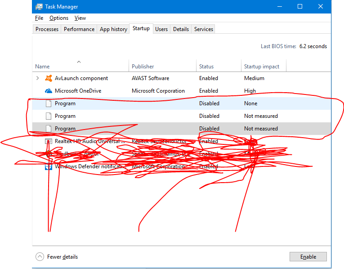Click the Microsoft OneDrive cloud icon
The height and width of the screenshot is (269, 344).
(49, 91)
